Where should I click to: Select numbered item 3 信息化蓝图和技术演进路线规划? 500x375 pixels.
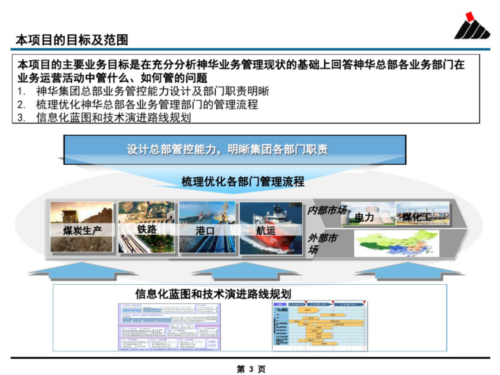tap(104, 118)
